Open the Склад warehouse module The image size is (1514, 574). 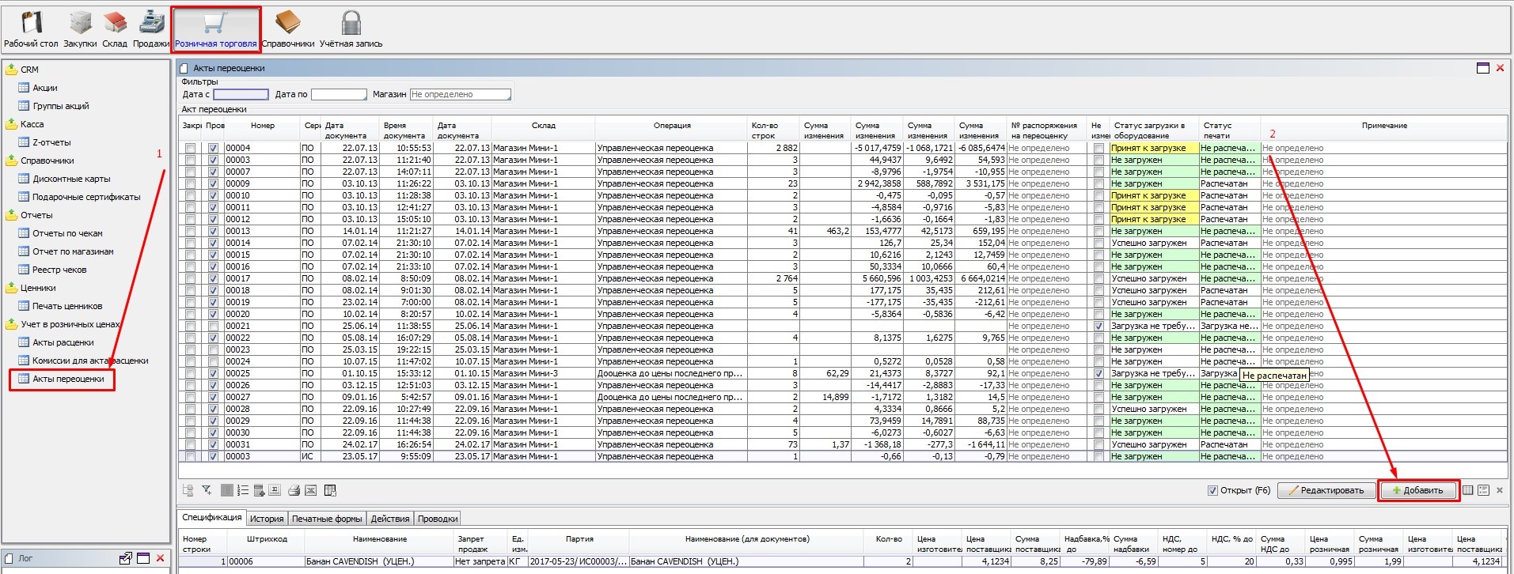115,29
